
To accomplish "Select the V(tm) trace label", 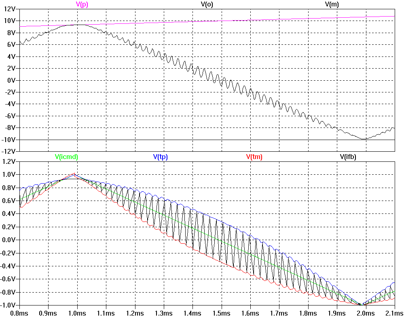I will (254, 157).
